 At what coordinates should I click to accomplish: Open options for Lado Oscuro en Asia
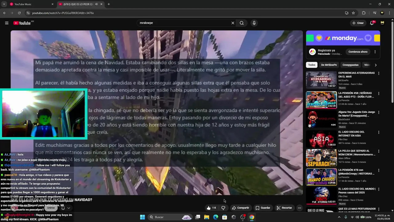(379, 132)
